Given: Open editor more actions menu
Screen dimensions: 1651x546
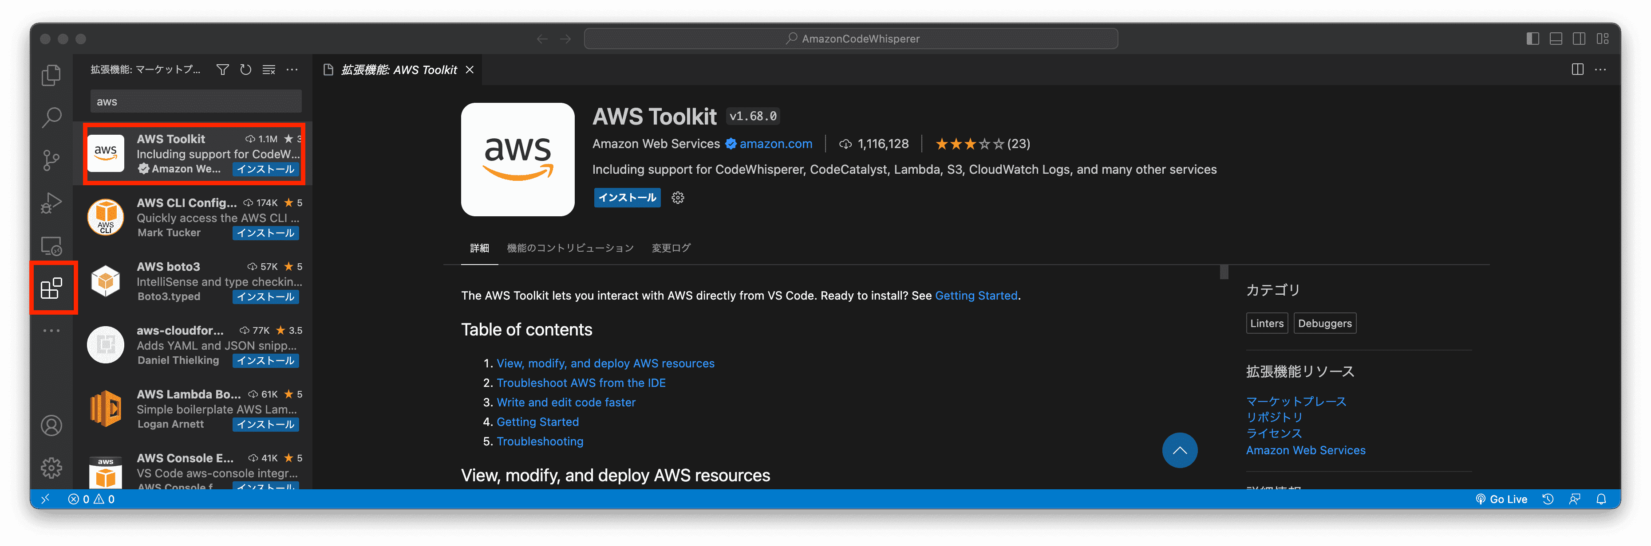Looking at the screenshot, I should 1600,70.
